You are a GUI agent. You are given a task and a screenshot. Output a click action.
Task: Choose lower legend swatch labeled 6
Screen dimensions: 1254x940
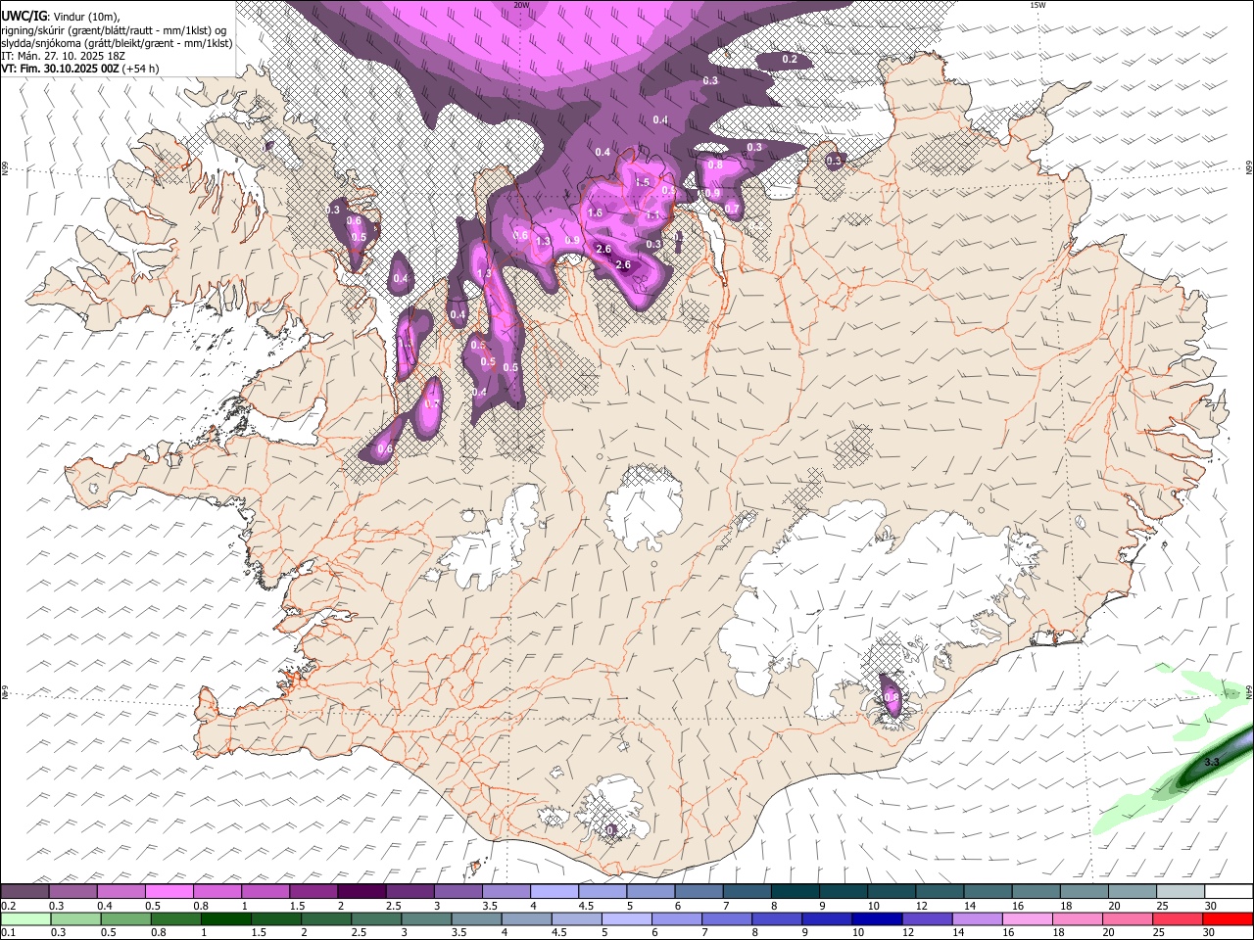click(677, 918)
